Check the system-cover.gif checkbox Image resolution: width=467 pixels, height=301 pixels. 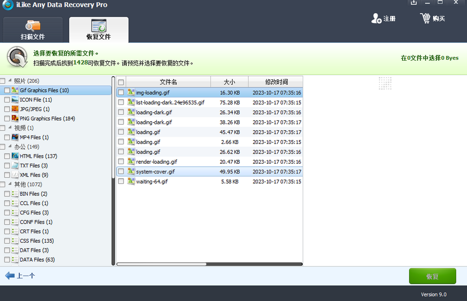coord(121,171)
